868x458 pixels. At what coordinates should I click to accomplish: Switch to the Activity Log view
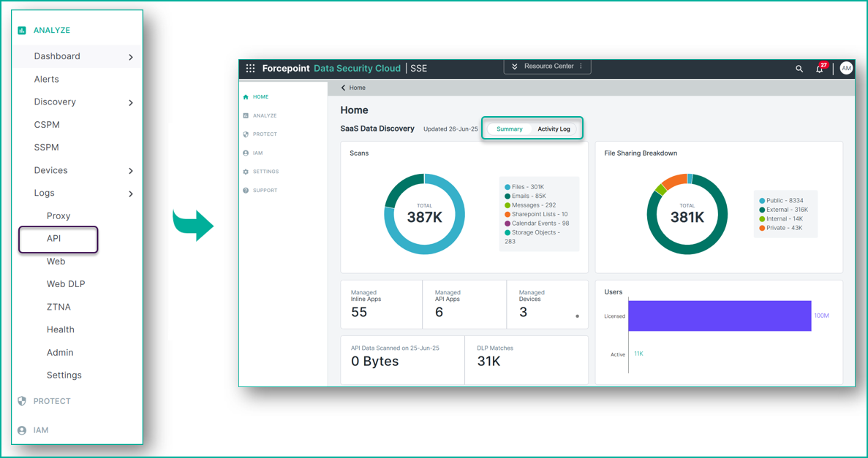pyautogui.click(x=554, y=129)
